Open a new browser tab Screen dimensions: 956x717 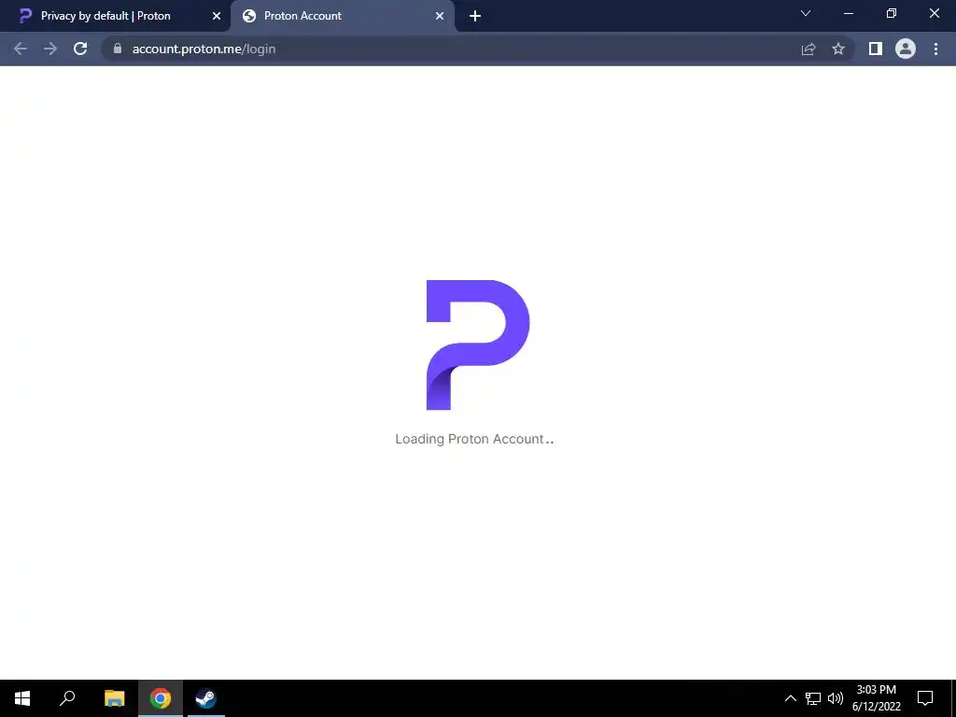pyautogui.click(x=475, y=17)
